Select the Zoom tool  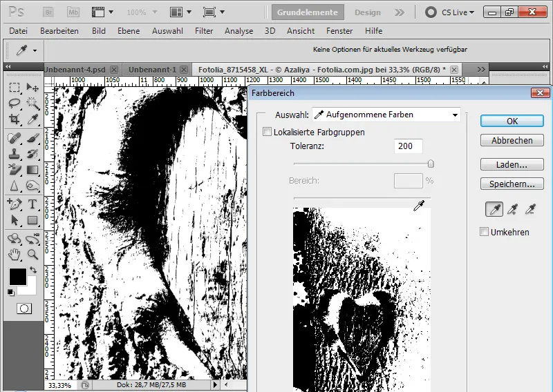32,254
